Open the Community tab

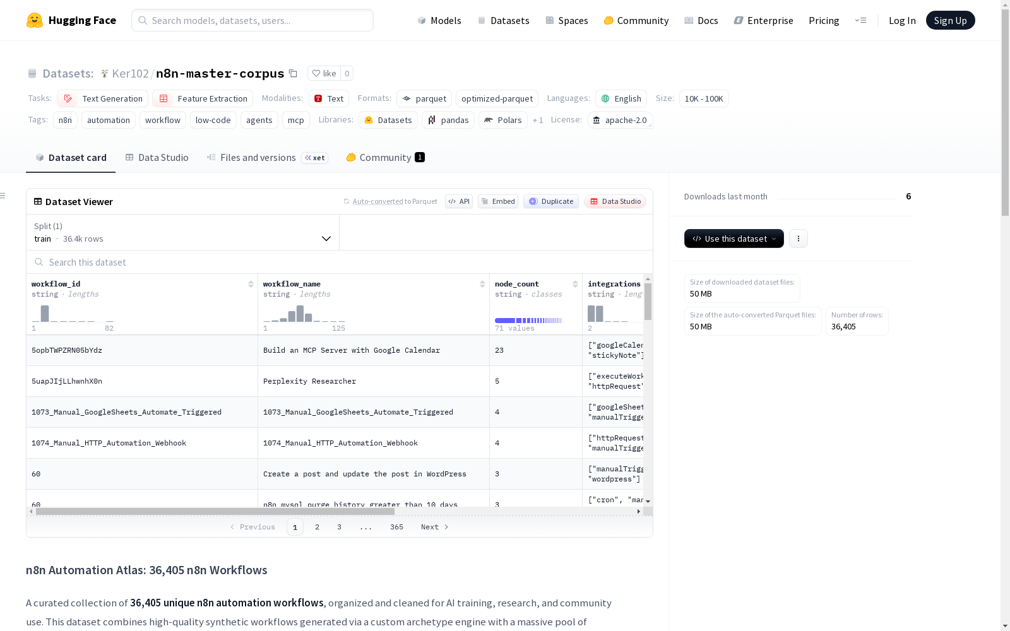click(385, 158)
